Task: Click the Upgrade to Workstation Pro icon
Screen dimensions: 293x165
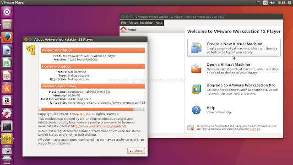Action: tap(196, 89)
